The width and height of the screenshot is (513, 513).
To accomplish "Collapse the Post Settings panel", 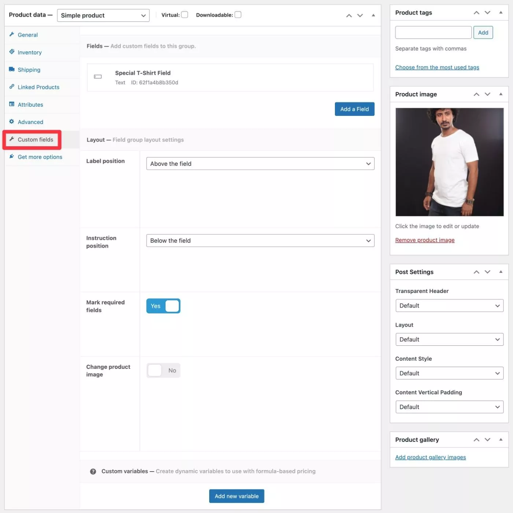I will tap(501, 272).
